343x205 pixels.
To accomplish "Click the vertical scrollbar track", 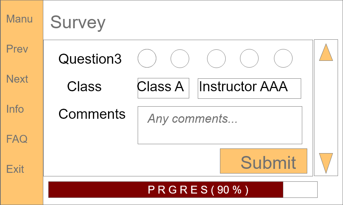I will point(326,107).
